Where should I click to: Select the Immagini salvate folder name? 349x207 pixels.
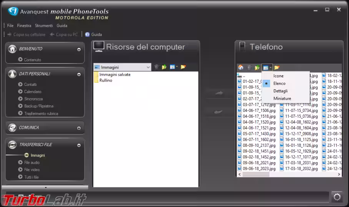tap(115, 74)
